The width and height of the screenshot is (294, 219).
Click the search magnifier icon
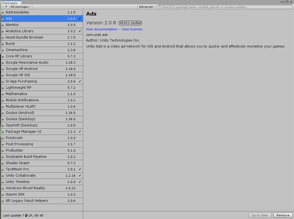[x=160, y=7]
